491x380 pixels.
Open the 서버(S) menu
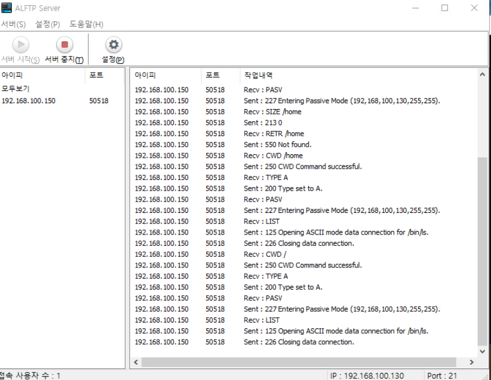click(x=13, y=25)
